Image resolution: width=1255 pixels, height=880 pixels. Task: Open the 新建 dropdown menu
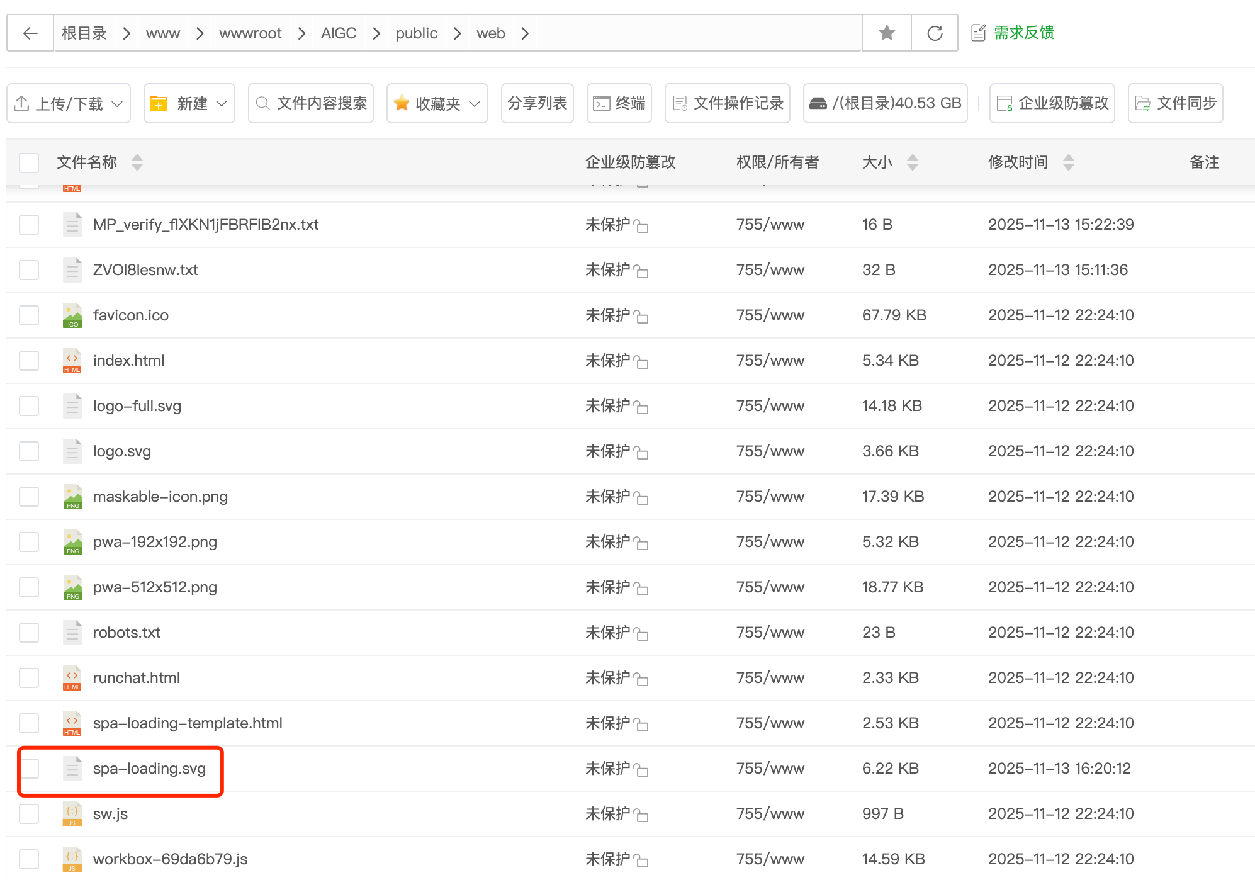[x=189, y=103]
